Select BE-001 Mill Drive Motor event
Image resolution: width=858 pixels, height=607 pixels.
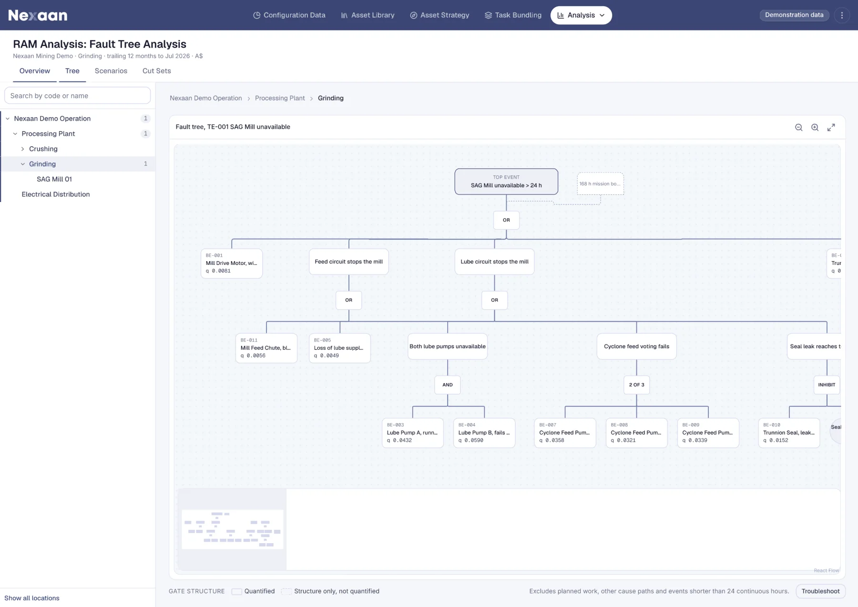click(232, 263)
